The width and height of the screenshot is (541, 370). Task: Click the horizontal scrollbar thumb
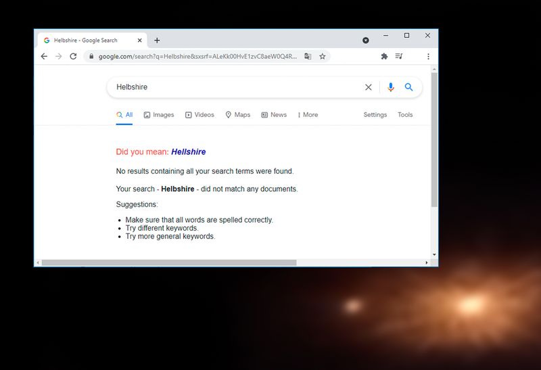[169, 262]
